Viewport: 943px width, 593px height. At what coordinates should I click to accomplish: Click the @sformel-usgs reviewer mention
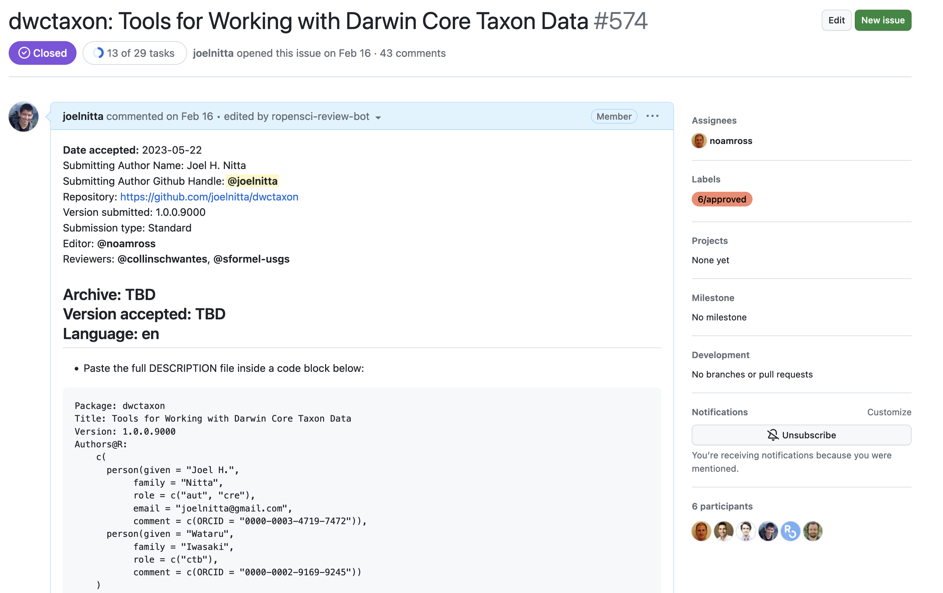[x=251, y=259]
